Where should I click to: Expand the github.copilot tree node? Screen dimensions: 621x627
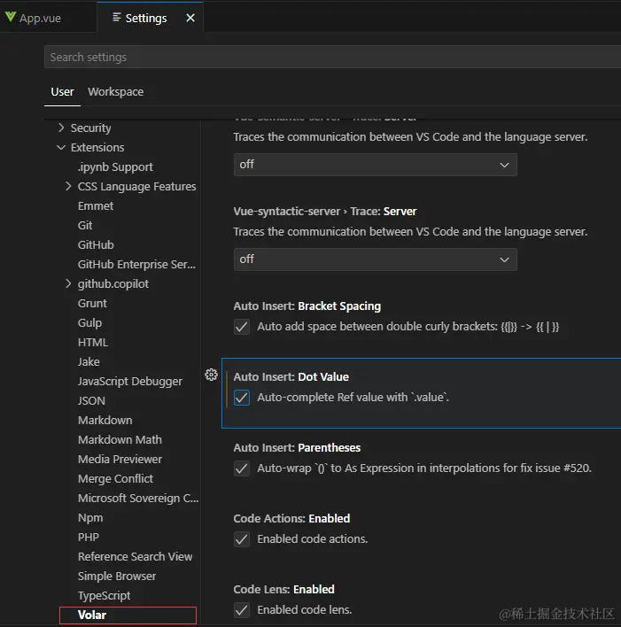69,284
